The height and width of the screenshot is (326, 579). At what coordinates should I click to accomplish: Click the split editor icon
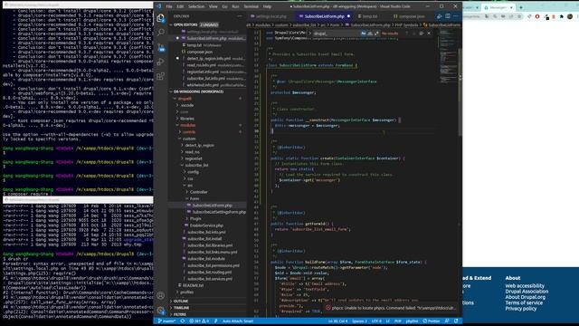[447, 16]
